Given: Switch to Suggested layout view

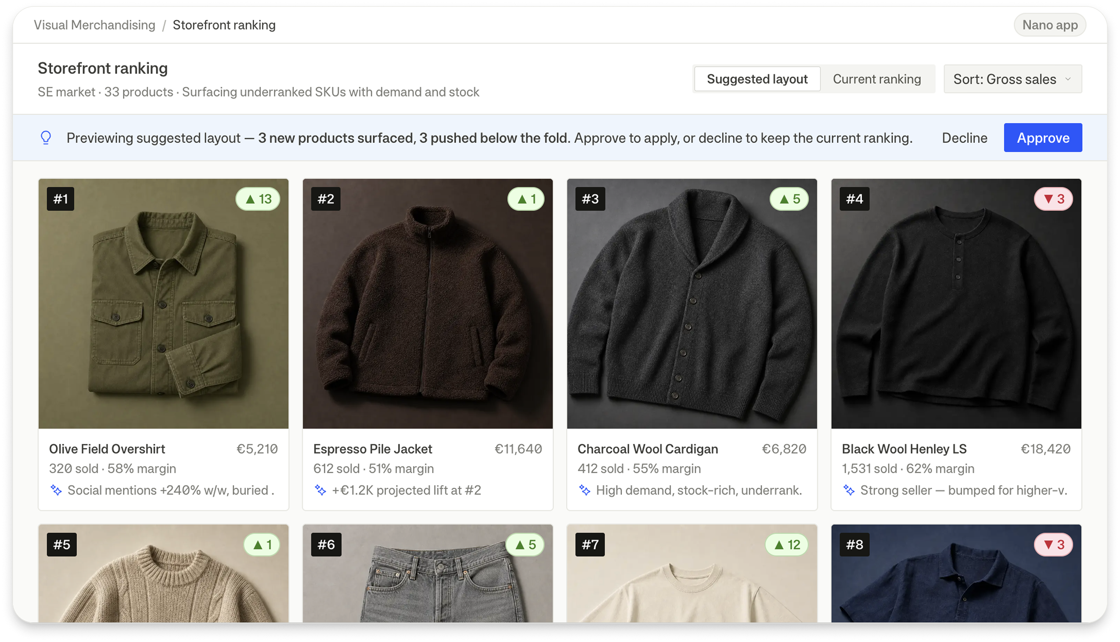Looking at the screenshot, I should pyautogui.click(x=757, y=79).
